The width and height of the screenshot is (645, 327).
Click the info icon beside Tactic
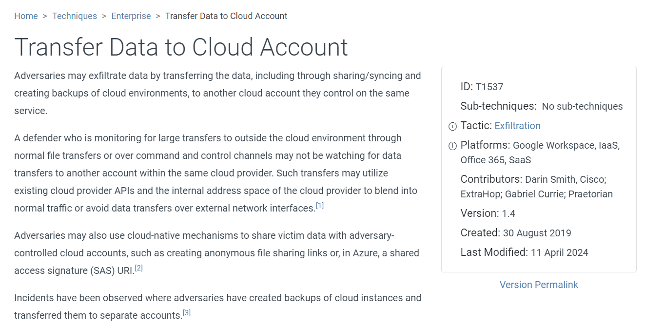point(452,126)
